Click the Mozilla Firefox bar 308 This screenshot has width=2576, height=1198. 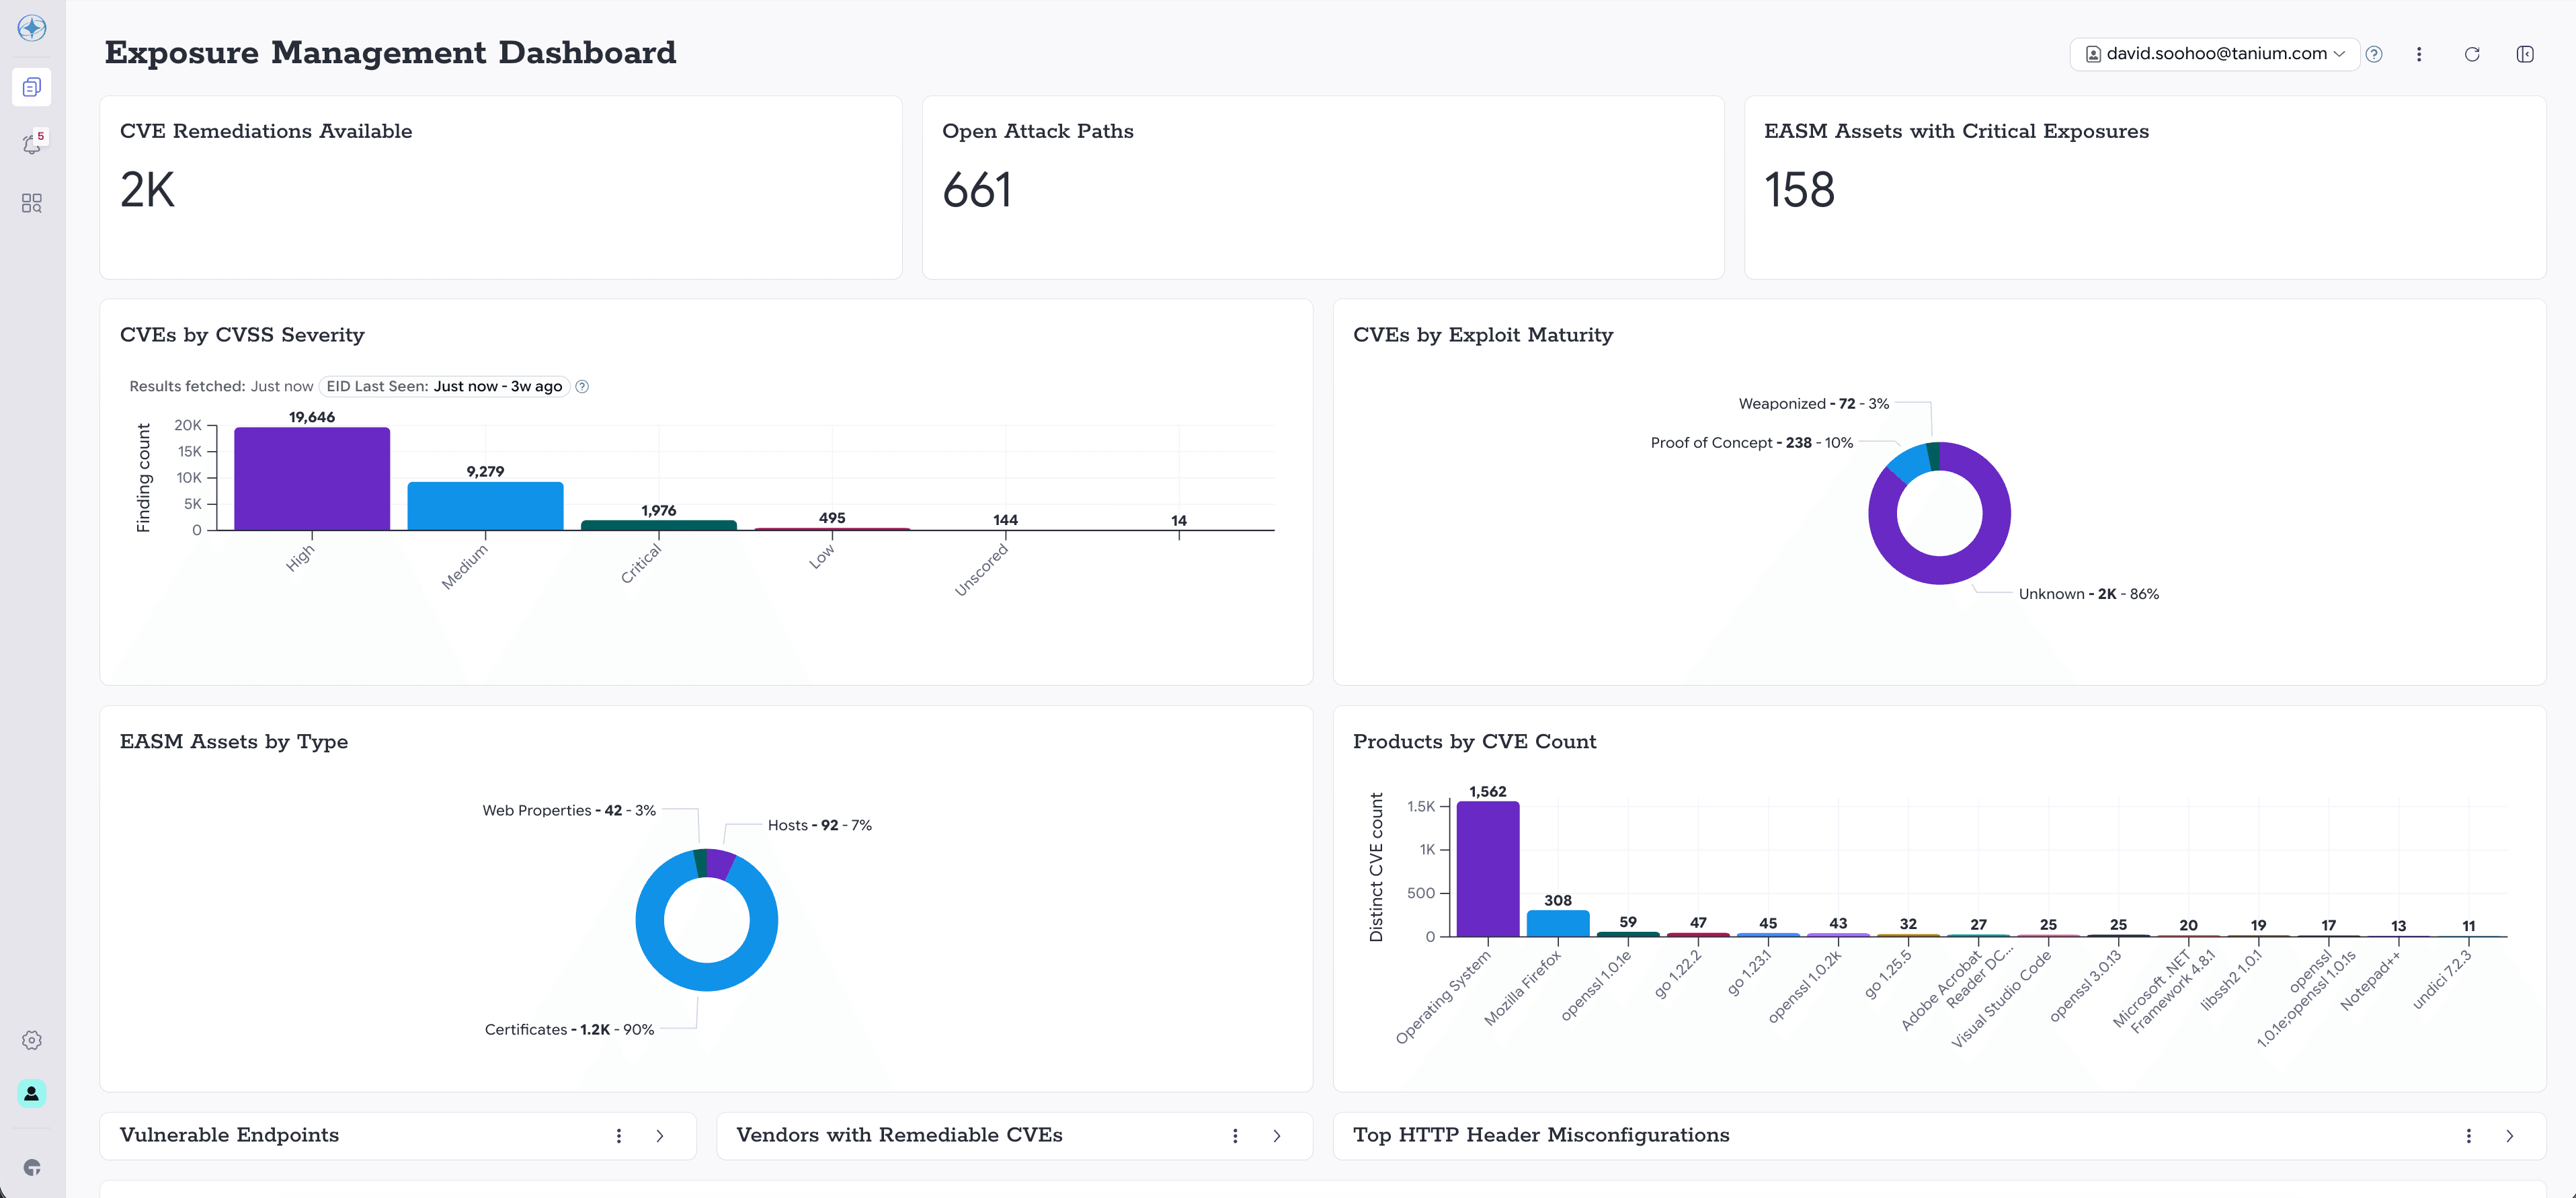[x=1558, y=924]
